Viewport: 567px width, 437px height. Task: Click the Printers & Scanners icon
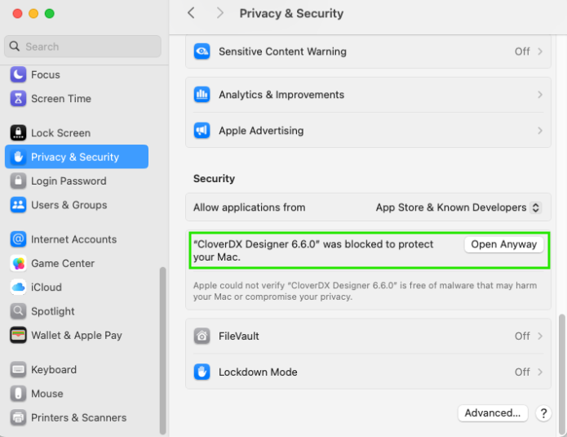18,417
